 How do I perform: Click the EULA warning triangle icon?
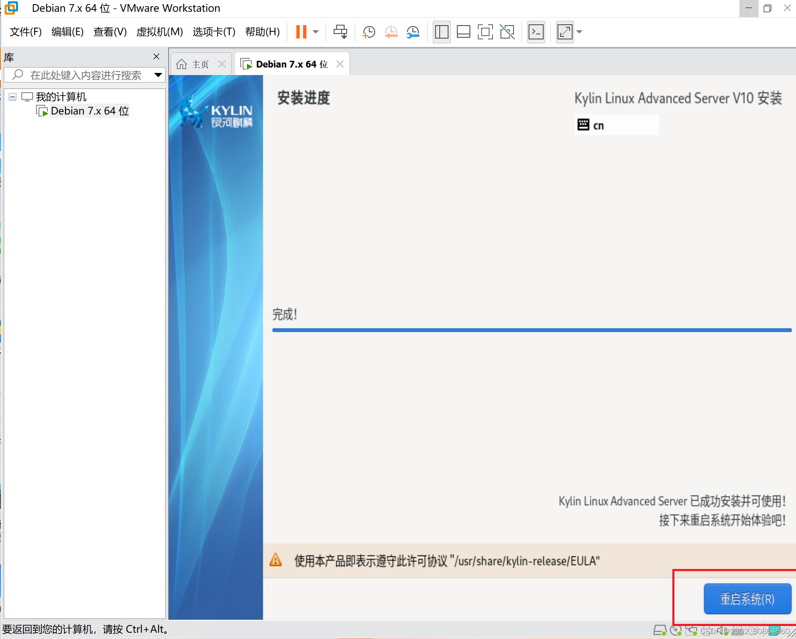coord(275,560)
